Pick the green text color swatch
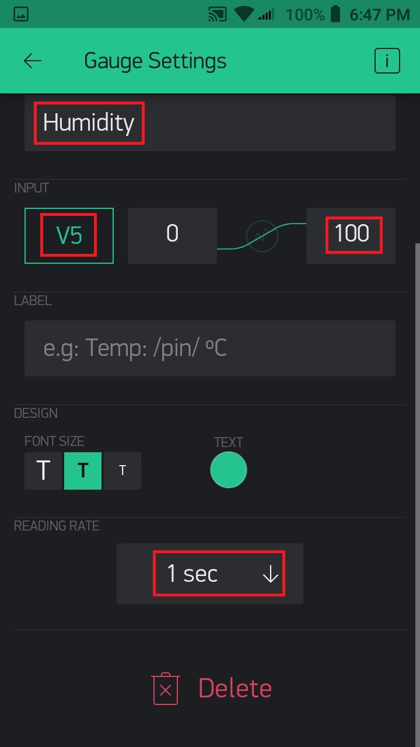Image resolution: width=420 pixels, height=747 pixels. (229, 470)
